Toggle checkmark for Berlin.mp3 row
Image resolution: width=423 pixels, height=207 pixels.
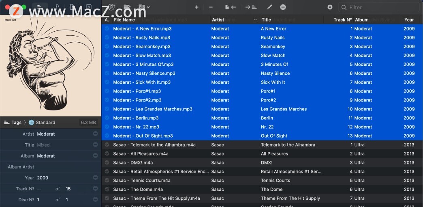click(107, 118)
